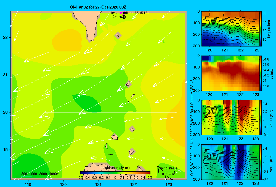This screenshot has width=276, height=187.
Task: Click the salinity color scale bar
Action: [x=261, y=73]
